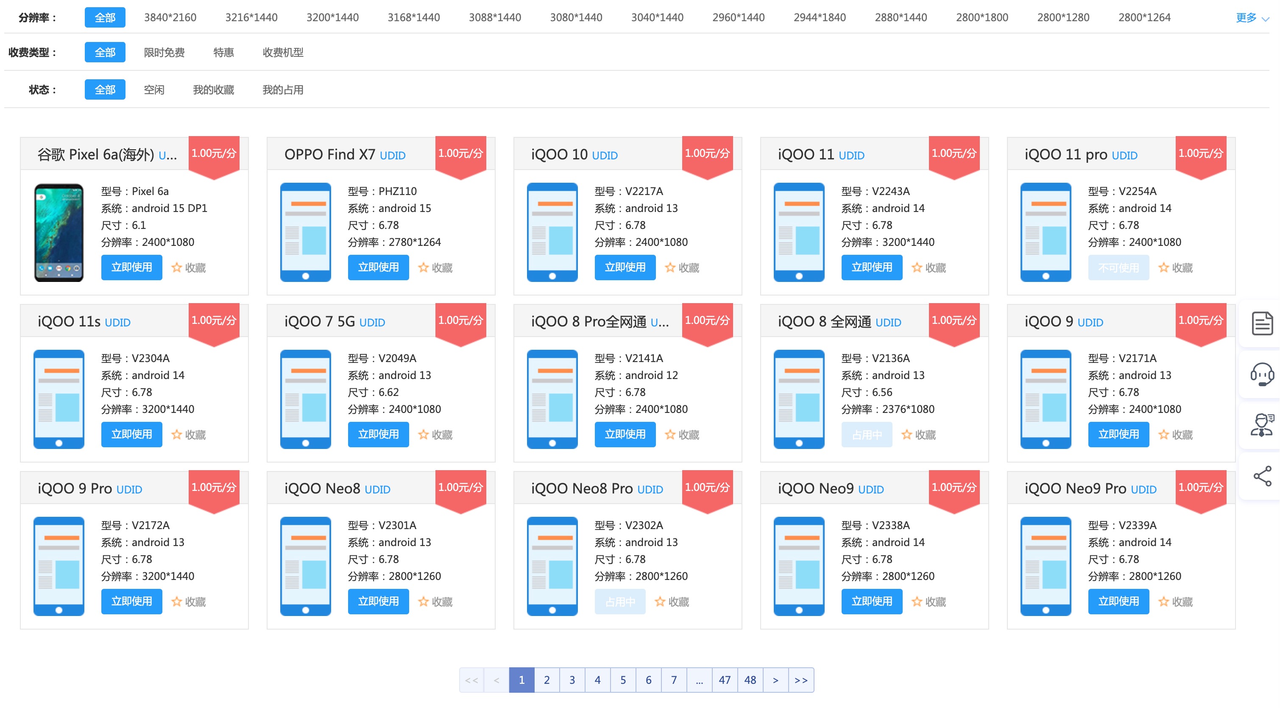Screen dimensions: 1280x708
Task: Toggle favorite on the iQOO 9 Pro card
Action: (177, 602)
